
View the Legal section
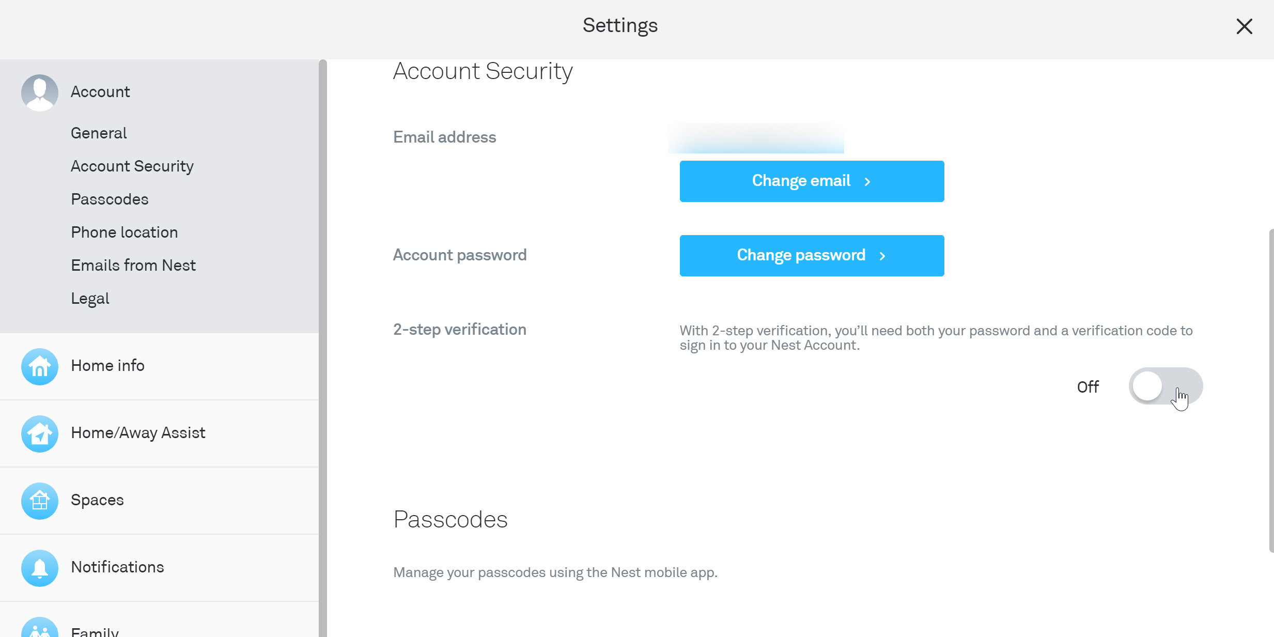coord(90,298)
